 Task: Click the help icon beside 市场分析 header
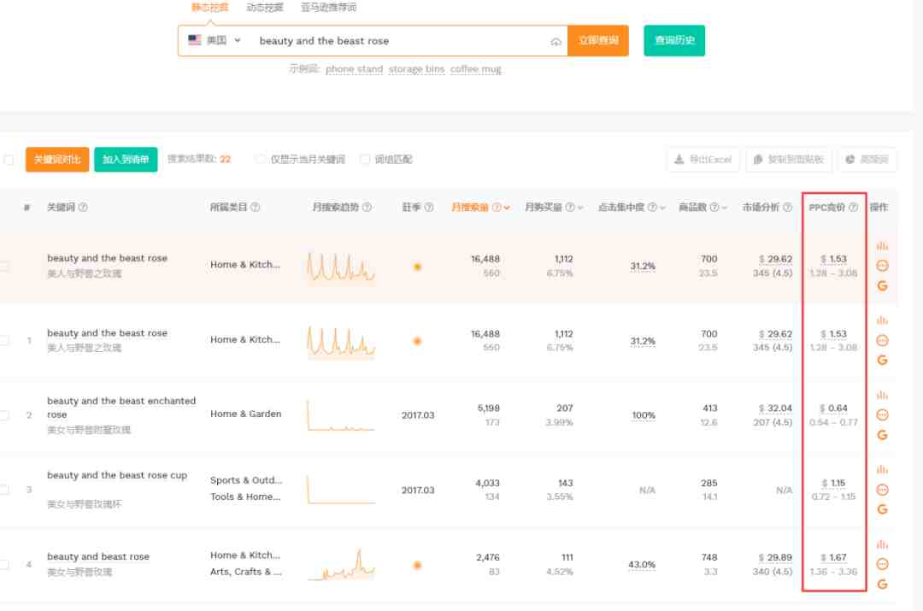click(787, 207)
